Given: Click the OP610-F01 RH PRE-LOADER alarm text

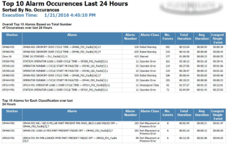Looking at the screenshot, I should pyautogui.click(x=70, y=139).
